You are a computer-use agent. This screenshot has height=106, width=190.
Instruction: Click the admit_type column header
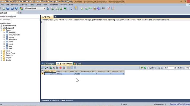pyautogui.click(x=63, y=71)
